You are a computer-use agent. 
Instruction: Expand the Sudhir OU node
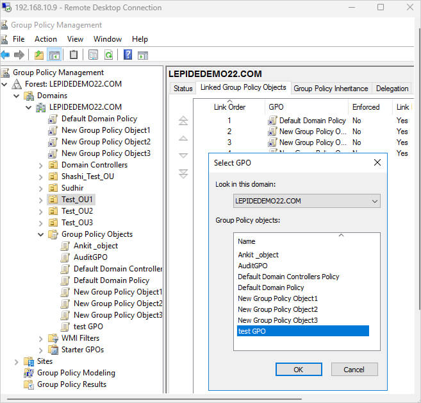(x=40, y=188)
